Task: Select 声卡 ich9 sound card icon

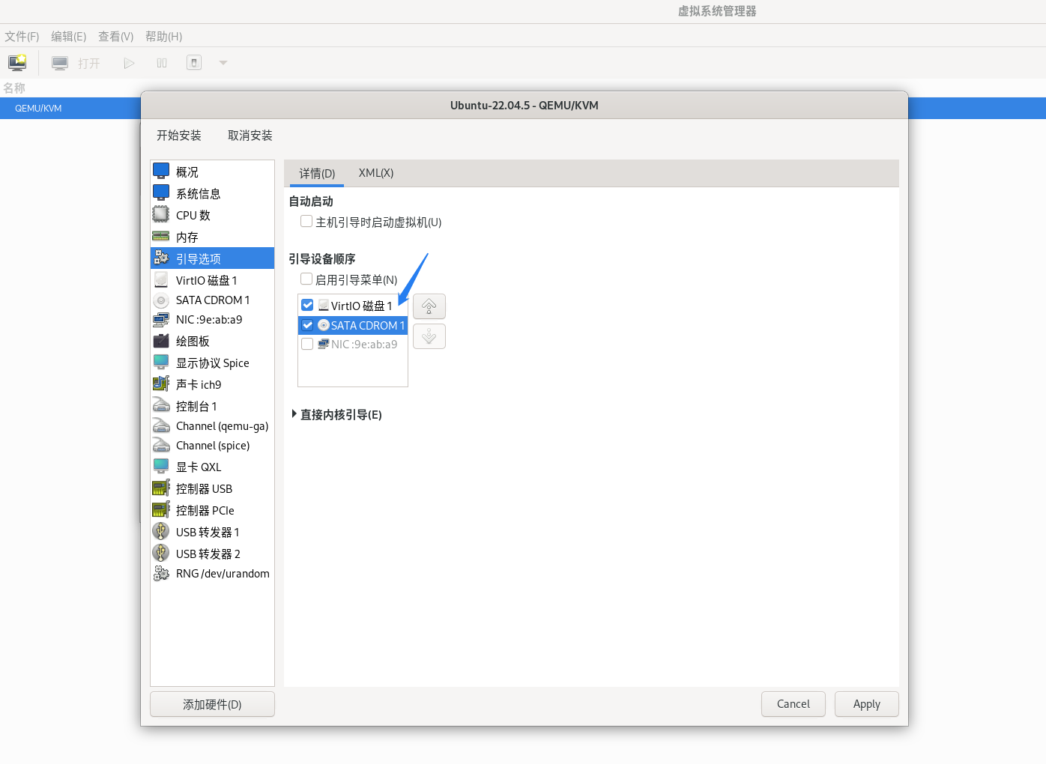Action: [161, 384]
